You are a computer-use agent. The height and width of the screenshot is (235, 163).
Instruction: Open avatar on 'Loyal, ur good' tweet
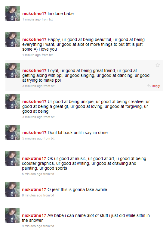(13, 70)
